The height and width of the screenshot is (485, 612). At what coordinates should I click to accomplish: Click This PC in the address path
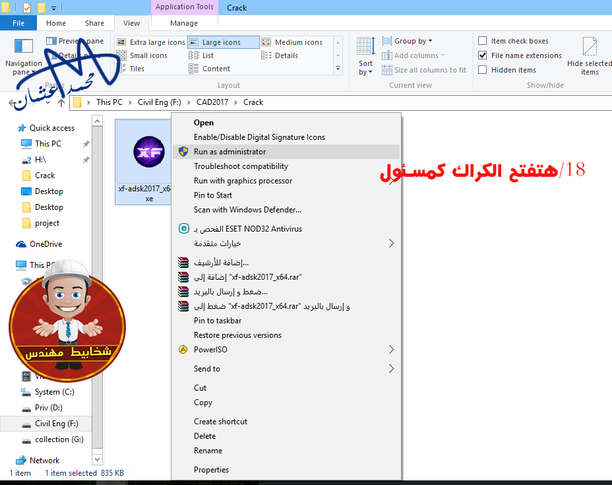click(x=109, y=102)
